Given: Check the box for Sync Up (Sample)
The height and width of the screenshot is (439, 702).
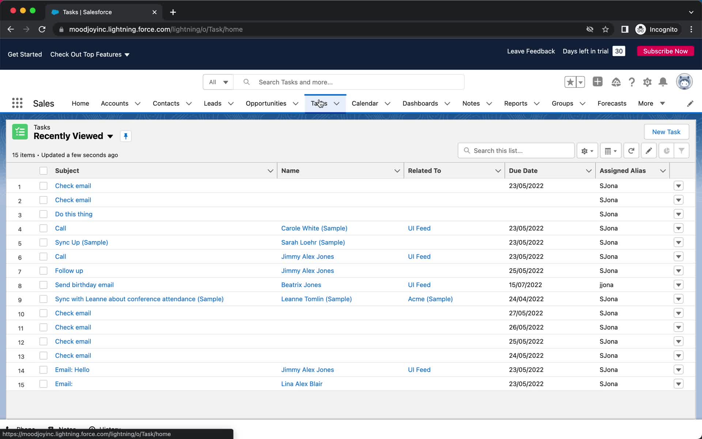Looking at the screenshot, I should pyautogui.click(x=44, y=242).
